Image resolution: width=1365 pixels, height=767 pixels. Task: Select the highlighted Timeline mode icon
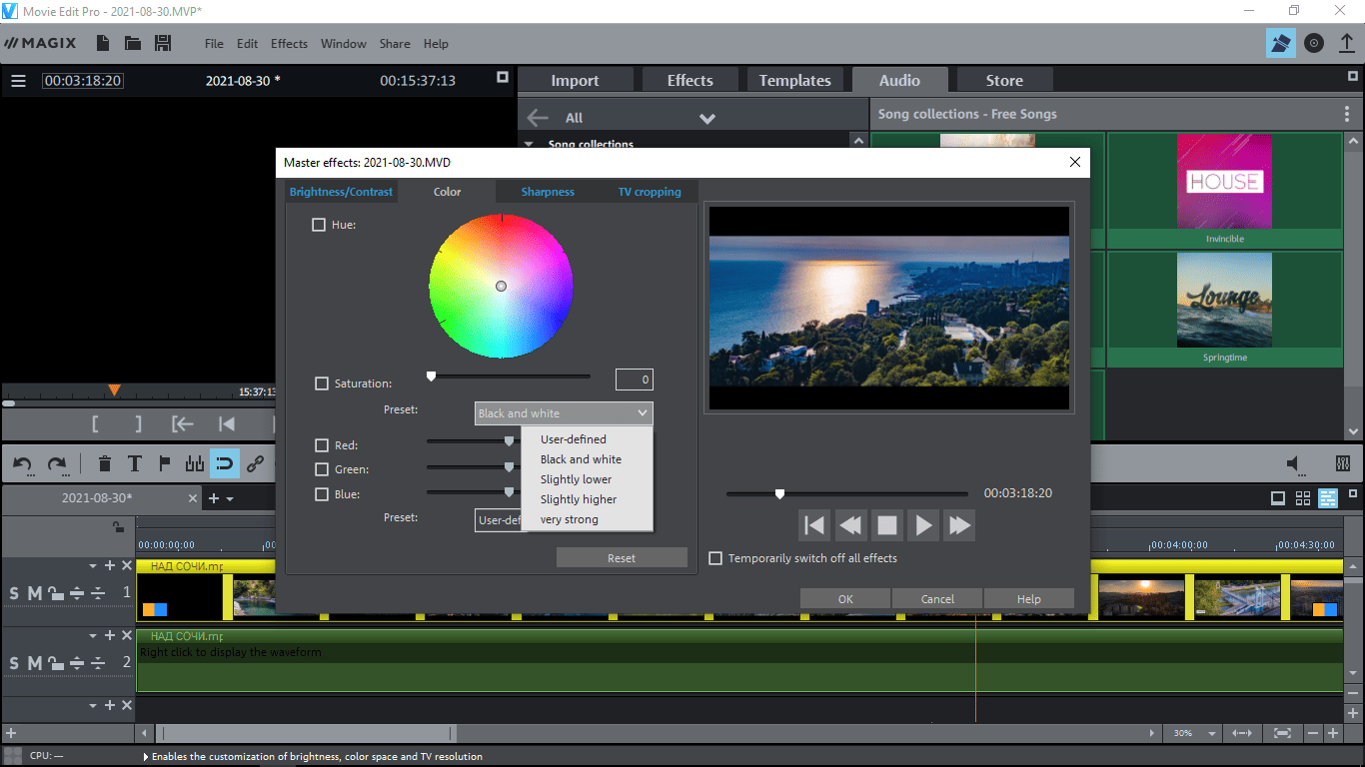click(x=1328, y=498)
